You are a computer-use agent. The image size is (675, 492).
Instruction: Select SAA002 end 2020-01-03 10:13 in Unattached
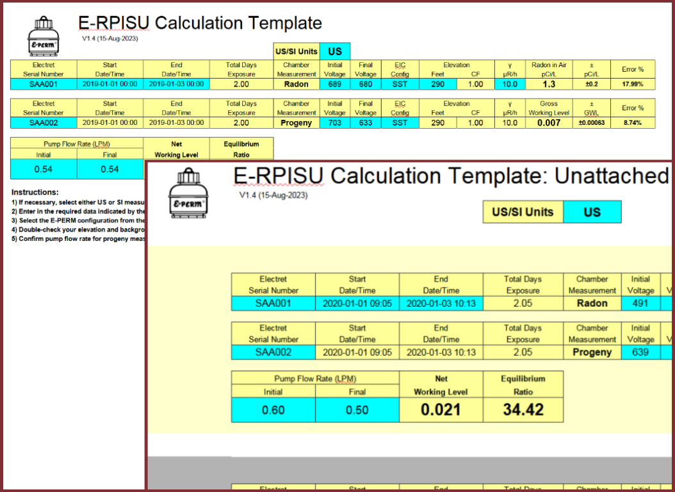(x=441, y=352)
